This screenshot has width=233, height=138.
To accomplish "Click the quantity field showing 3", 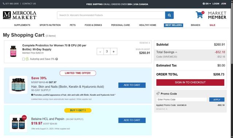I will [107, 51].
